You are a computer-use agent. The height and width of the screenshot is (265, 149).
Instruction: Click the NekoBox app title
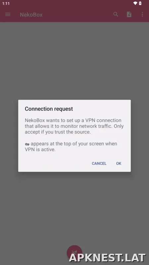[x=31, y=15]
